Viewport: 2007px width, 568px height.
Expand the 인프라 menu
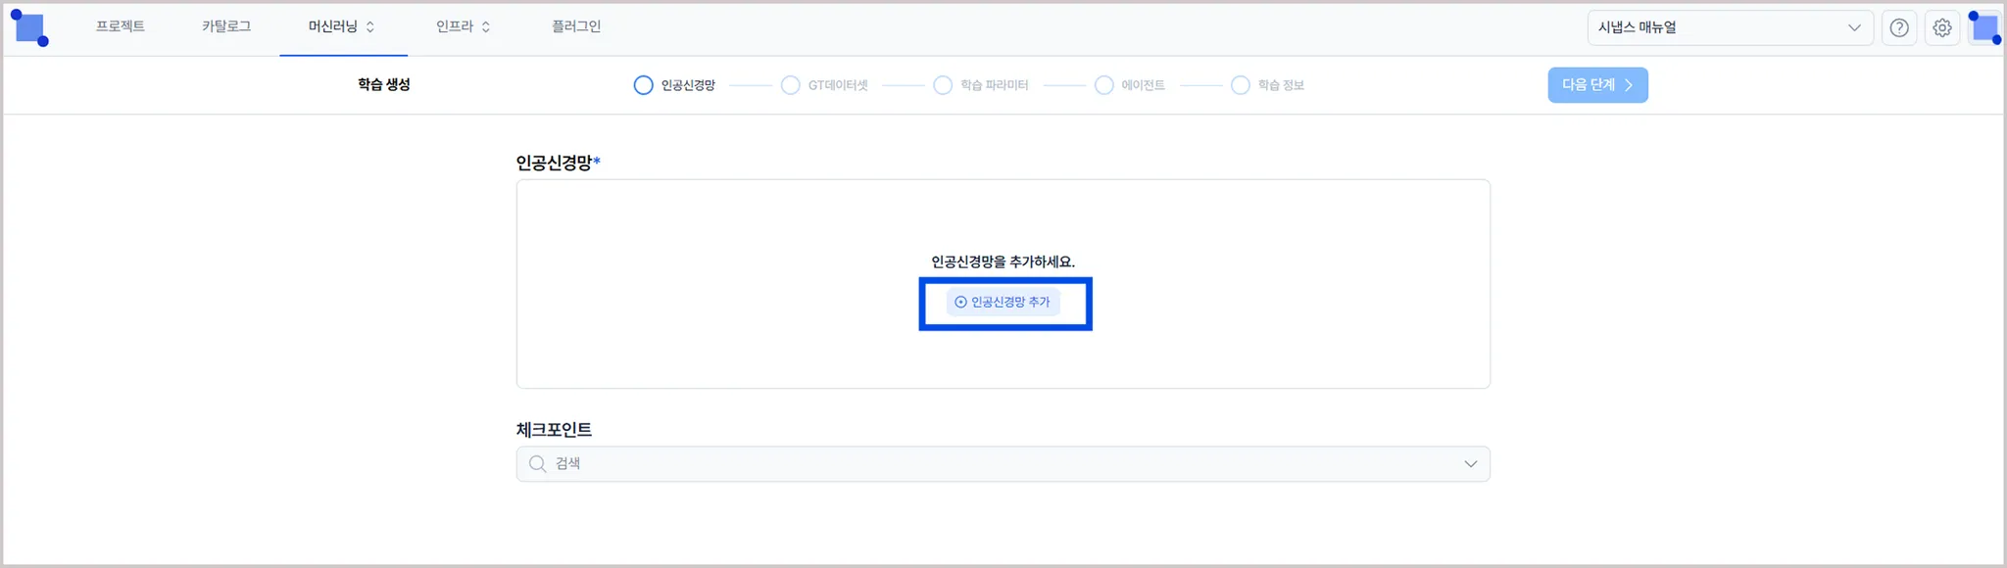pos(464,26)
